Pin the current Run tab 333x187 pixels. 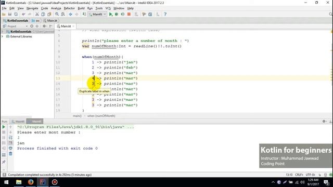pos(4,162)
